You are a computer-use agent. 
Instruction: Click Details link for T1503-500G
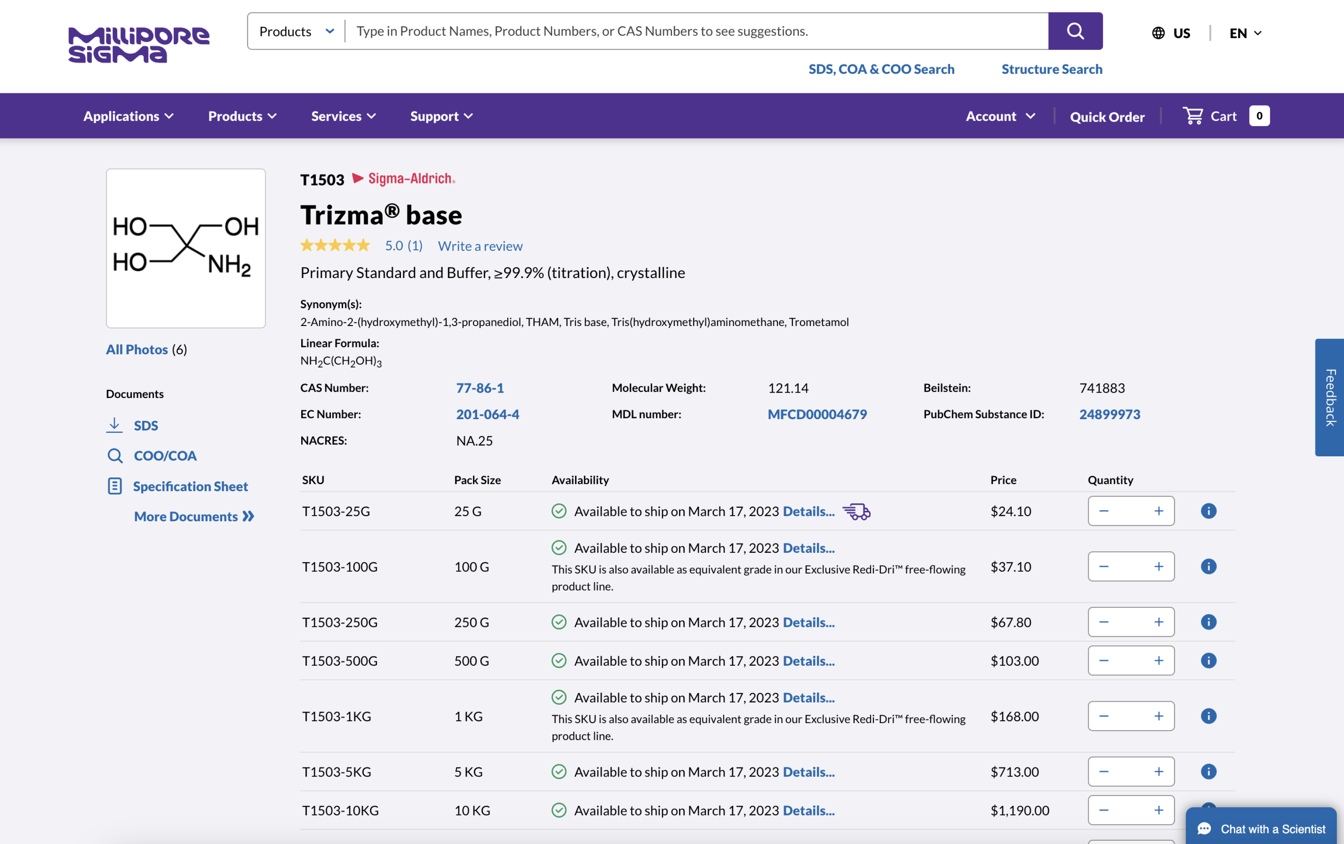809,660
